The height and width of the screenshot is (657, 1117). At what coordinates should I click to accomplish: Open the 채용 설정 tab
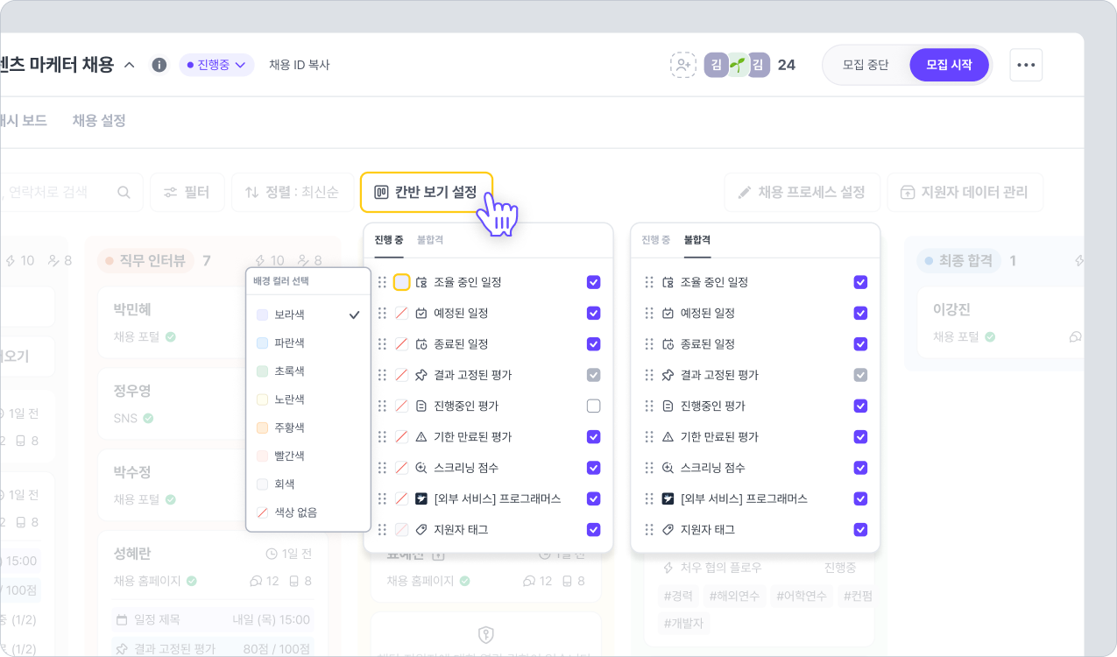point(99,120)
